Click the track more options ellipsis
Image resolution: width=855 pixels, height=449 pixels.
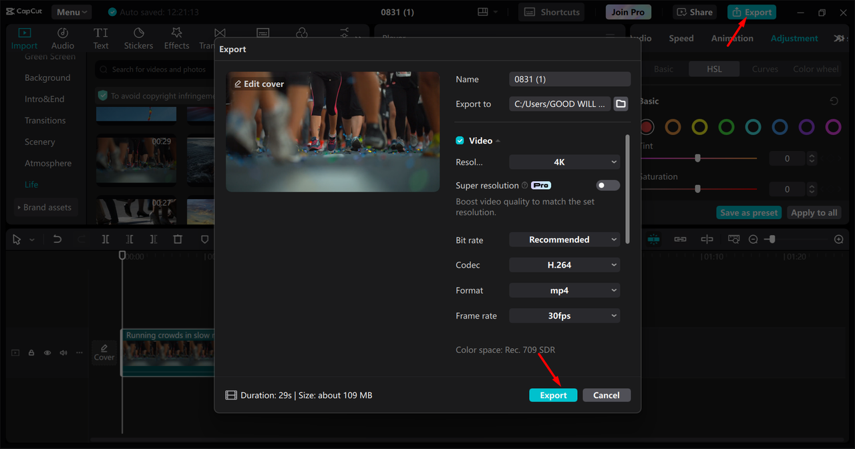coord(79,352)
